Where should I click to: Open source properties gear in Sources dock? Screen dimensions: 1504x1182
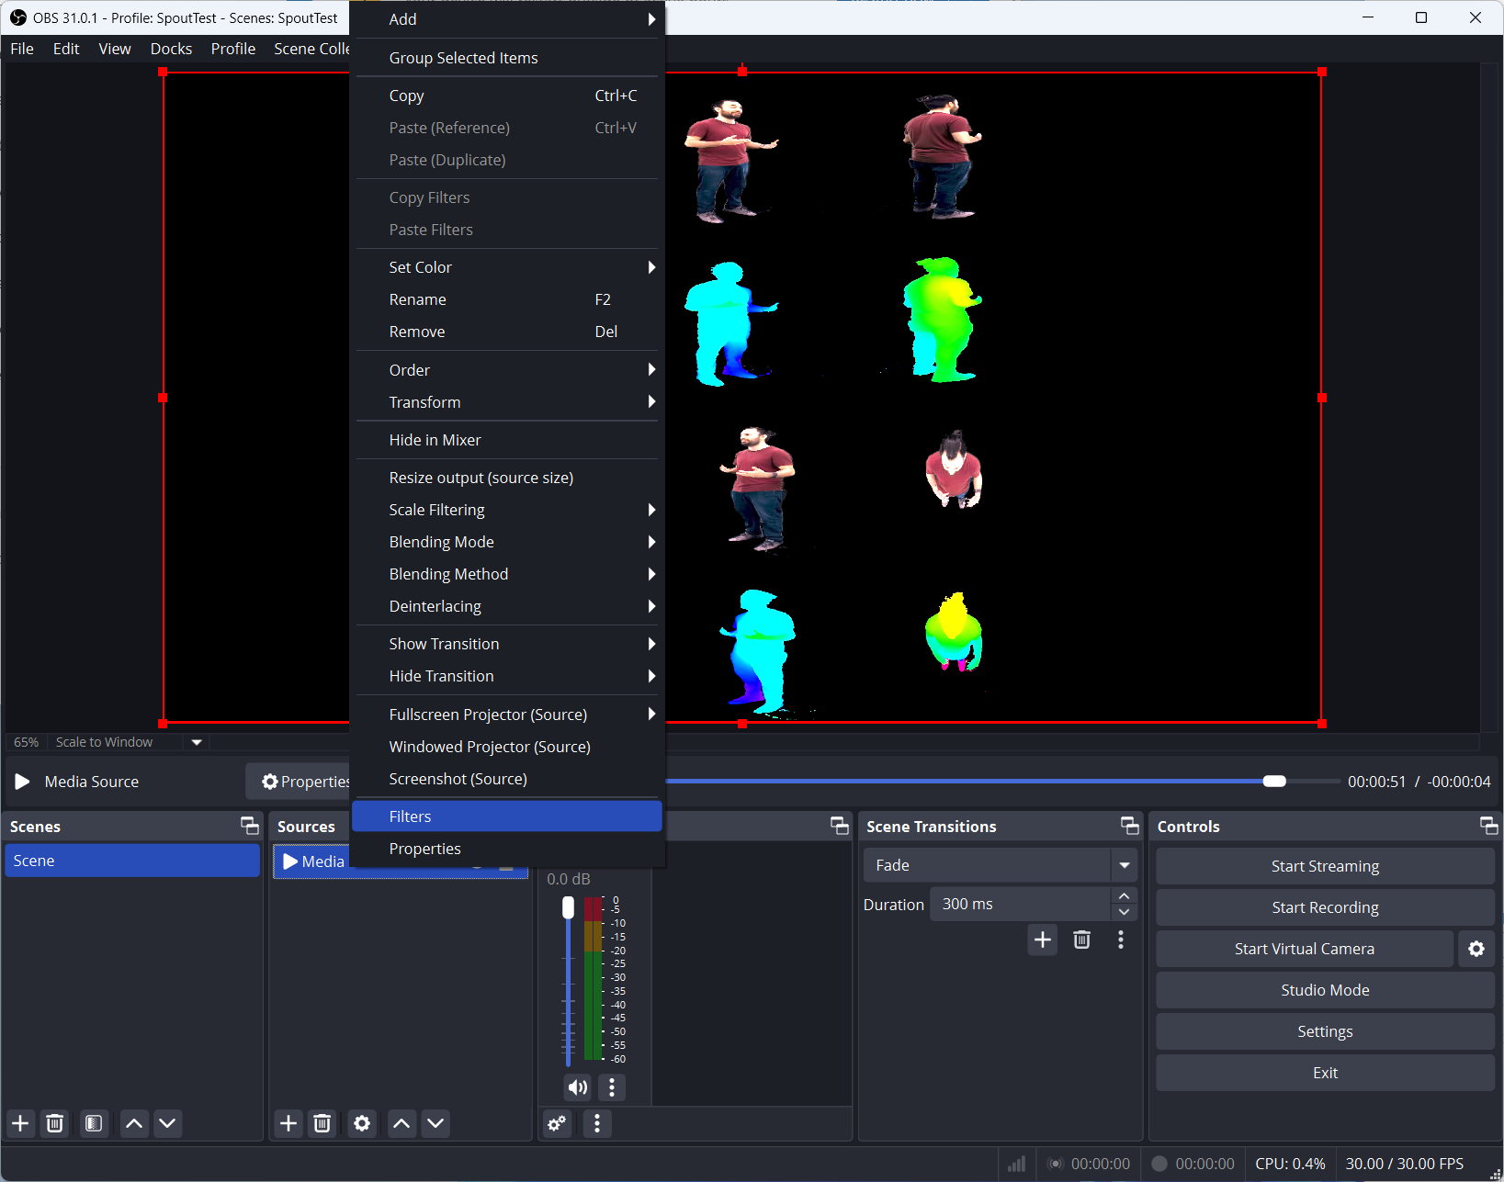point(362,1123)
